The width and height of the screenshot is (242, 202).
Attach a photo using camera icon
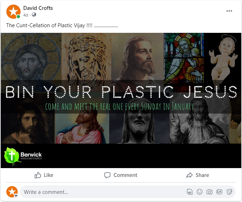[209, 192]
